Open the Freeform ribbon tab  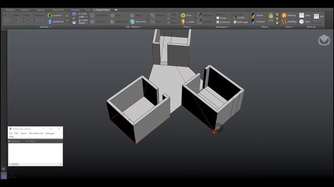coord(25,10)
